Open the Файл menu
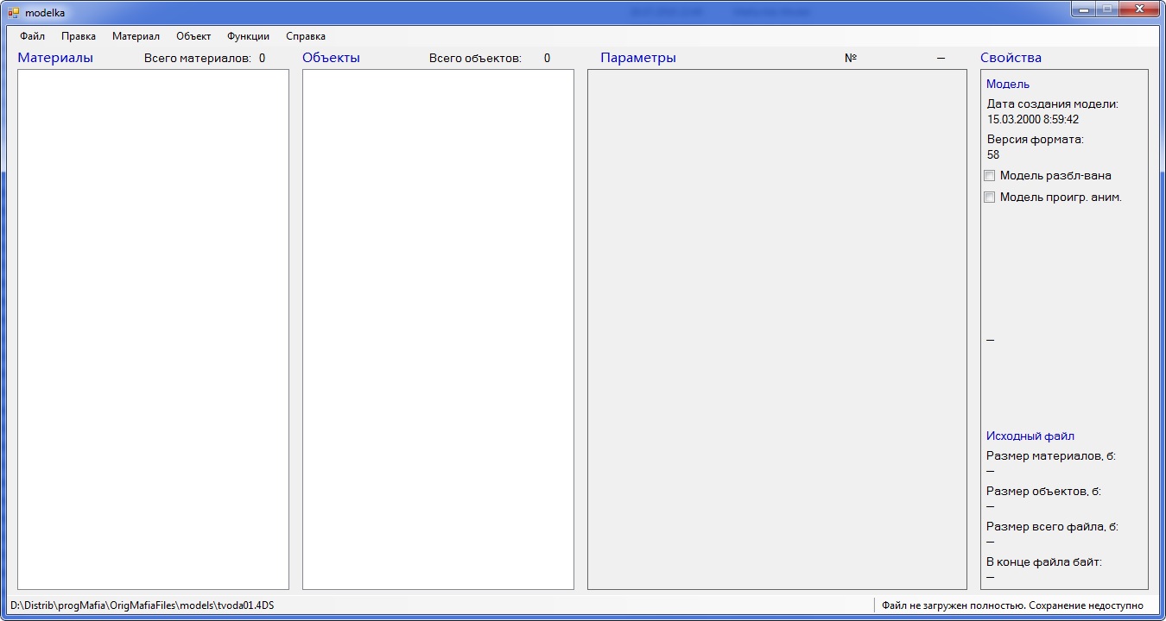 coord(32,36)
